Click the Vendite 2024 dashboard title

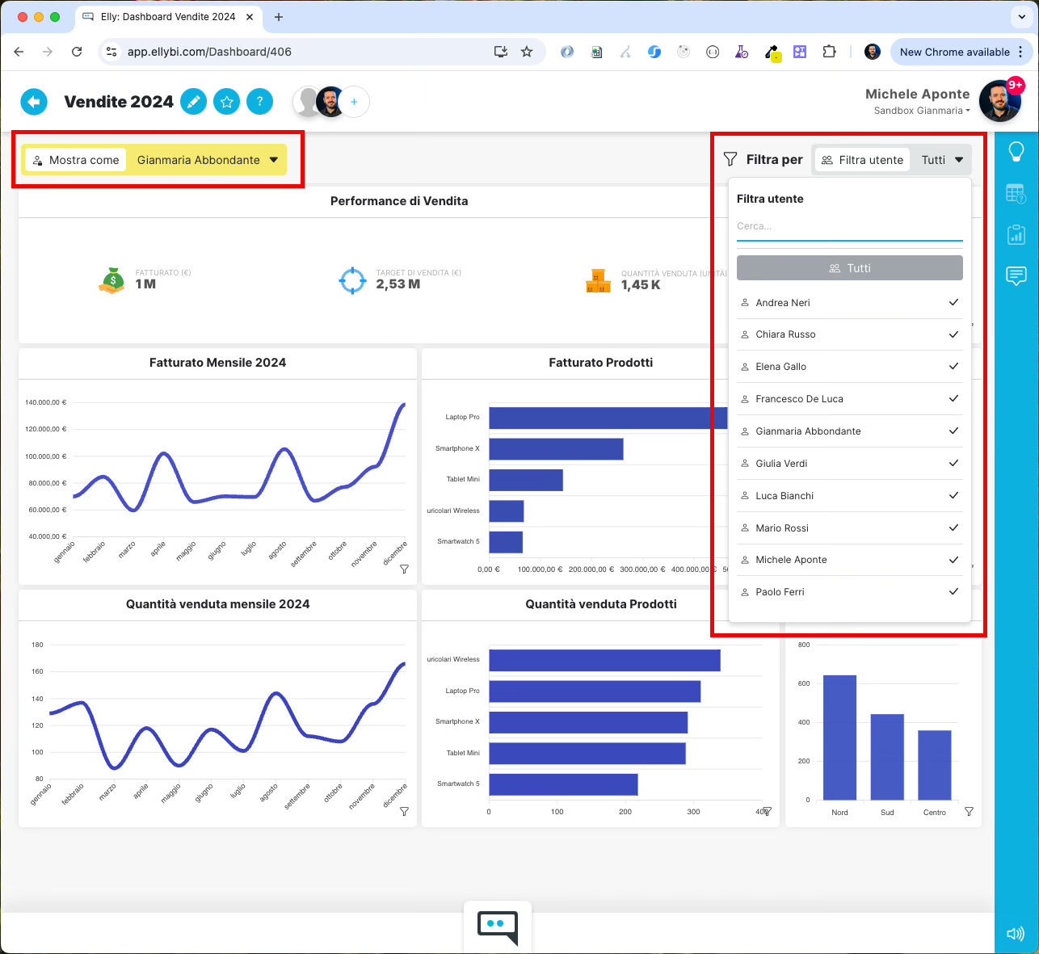tap(119, 102)
